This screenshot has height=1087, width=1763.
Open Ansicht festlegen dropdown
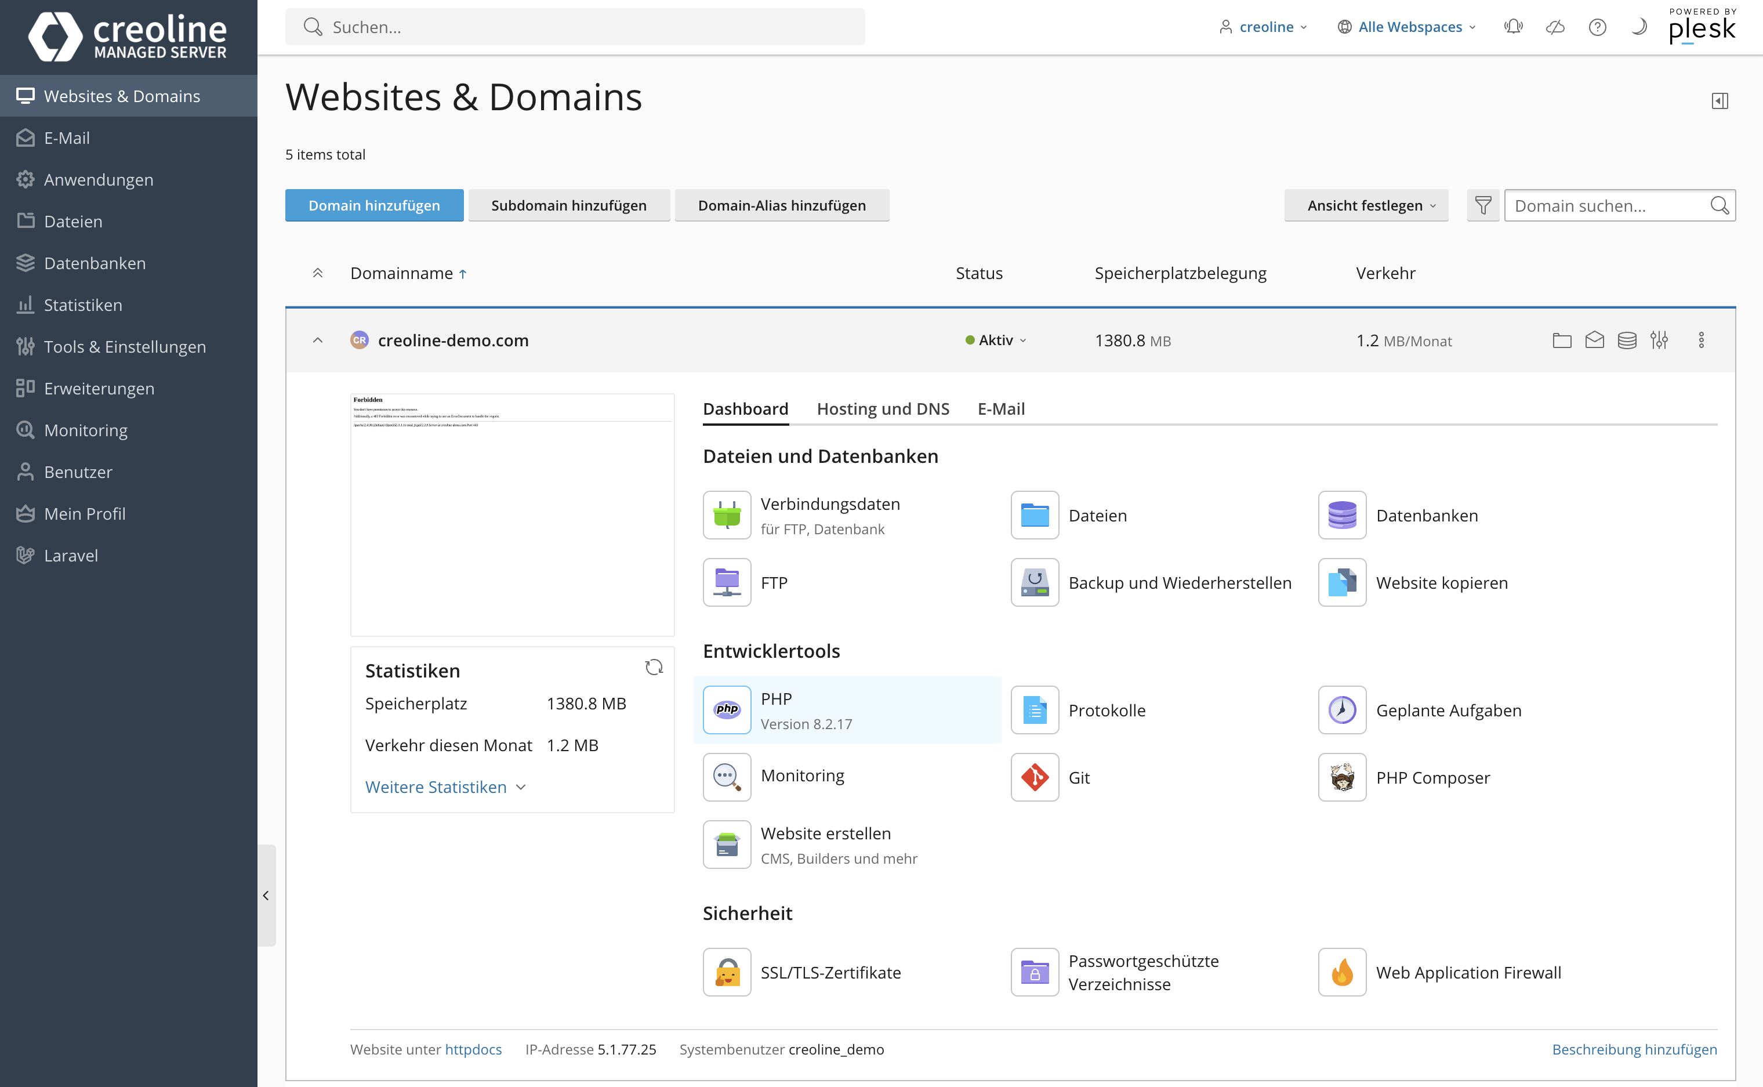click(1366, 205)
